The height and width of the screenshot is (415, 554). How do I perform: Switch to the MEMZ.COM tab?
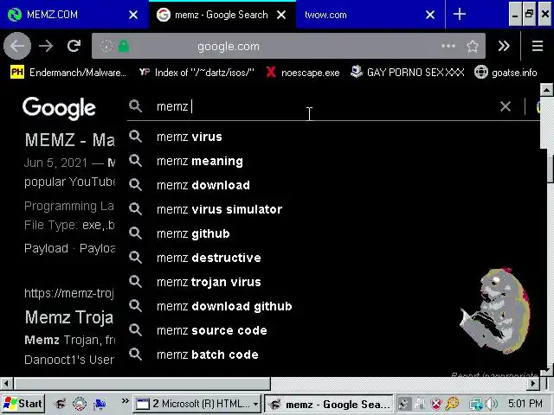[74, 15]
